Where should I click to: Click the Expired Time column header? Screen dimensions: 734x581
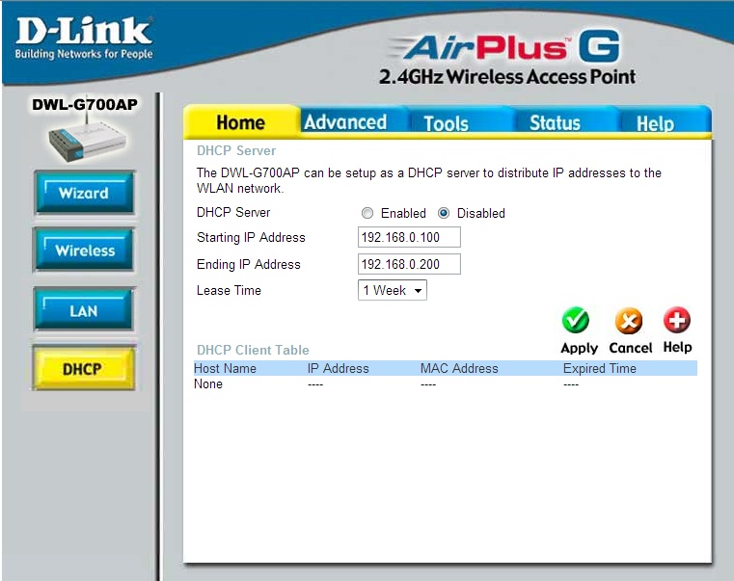pyautogui.click(x=600, y=368)
